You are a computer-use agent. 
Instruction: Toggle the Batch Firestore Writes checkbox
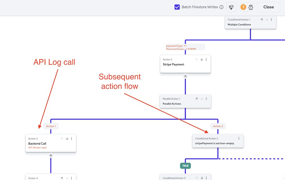177,7
